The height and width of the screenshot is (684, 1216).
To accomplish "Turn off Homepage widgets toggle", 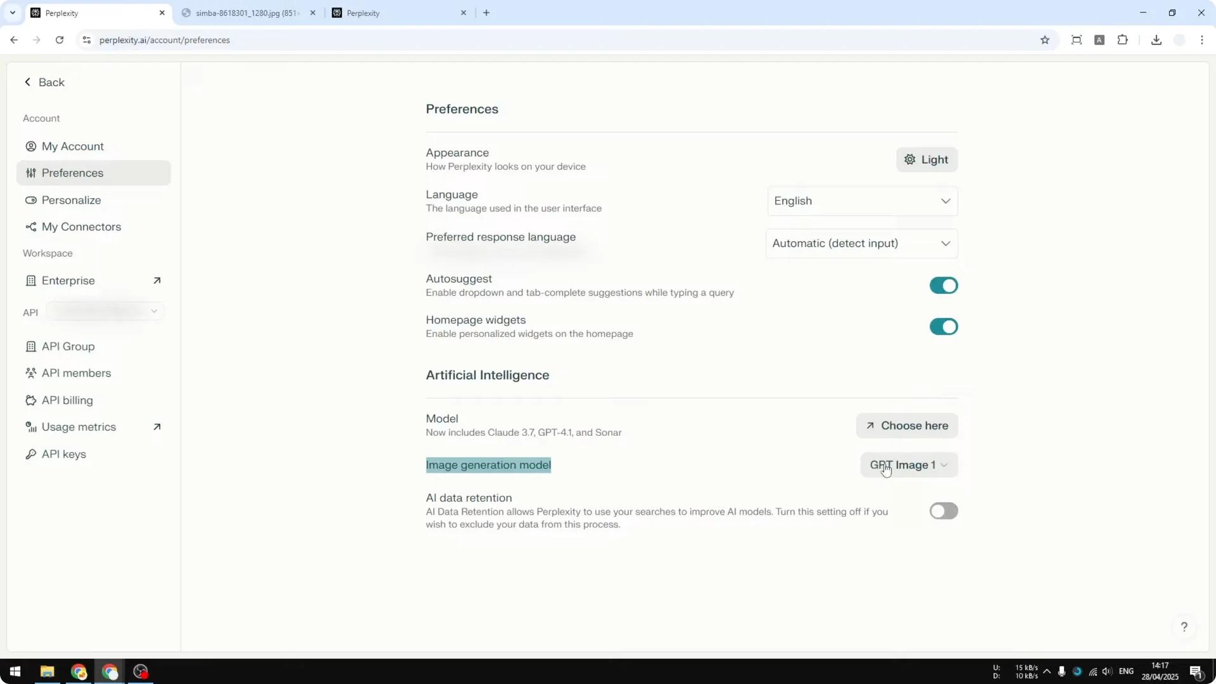I will click(943, 327).
